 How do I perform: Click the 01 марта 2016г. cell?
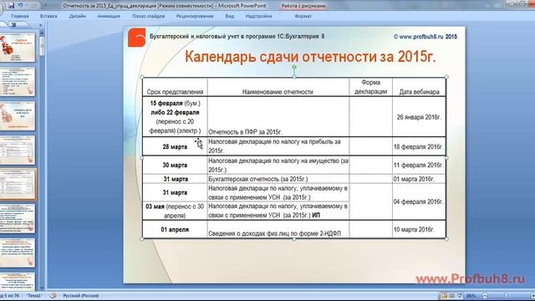419,179
